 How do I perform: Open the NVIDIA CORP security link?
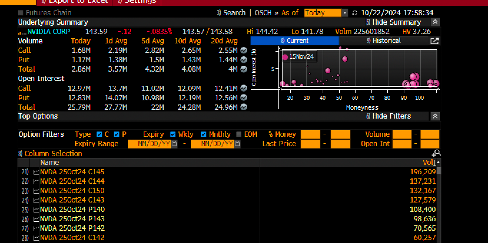pos(49,32)
